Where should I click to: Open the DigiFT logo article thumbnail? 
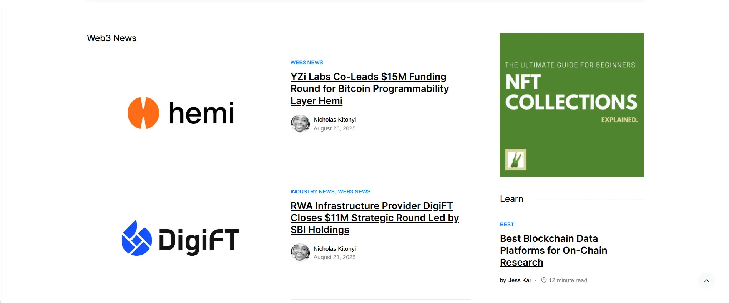click(x=180, y=239)
